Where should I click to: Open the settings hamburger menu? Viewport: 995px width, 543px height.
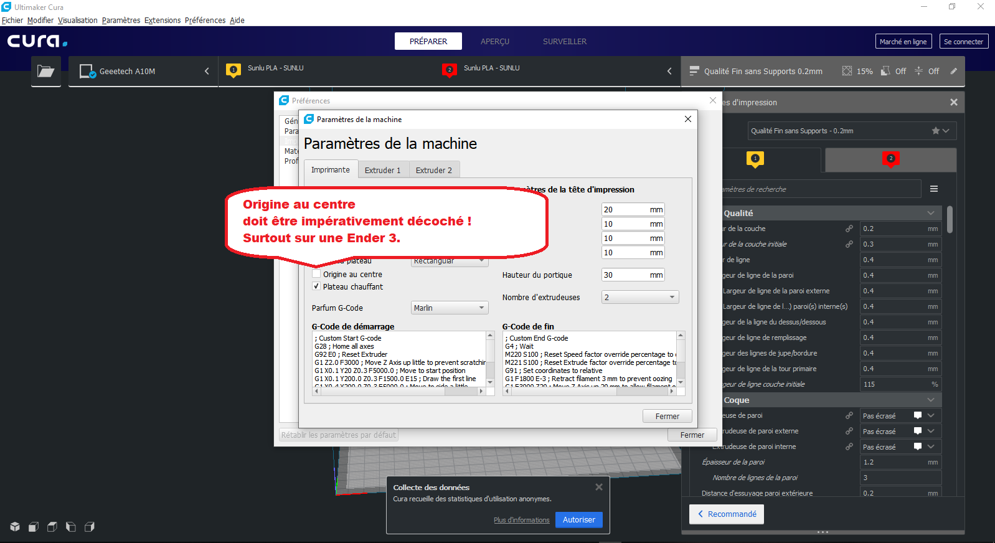point(934,189)
